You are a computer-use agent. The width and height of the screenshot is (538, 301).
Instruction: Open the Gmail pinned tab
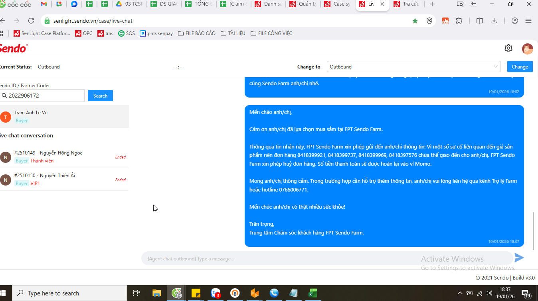coord(44,4)
